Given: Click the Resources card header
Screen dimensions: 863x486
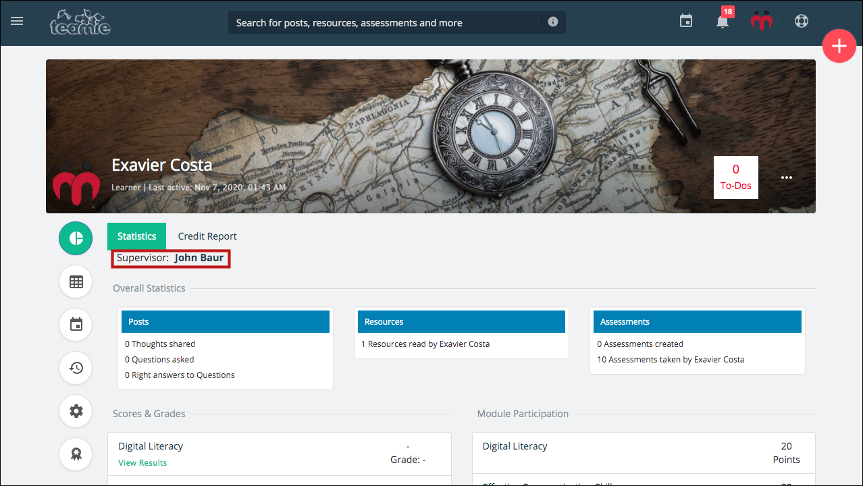Looking at the screenshot, I should [461, 322].
